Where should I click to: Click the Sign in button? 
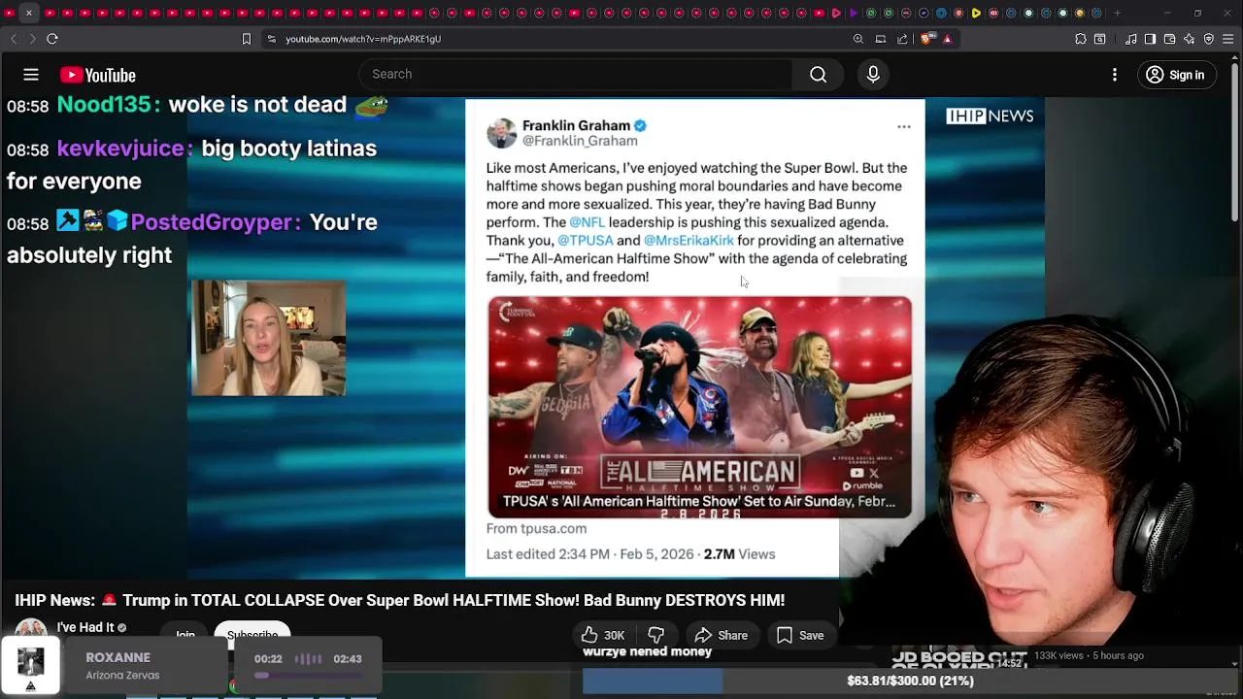click(1175, 75)
